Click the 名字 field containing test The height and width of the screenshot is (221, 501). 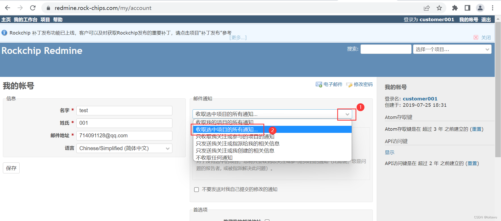click(x=124, y=110)
